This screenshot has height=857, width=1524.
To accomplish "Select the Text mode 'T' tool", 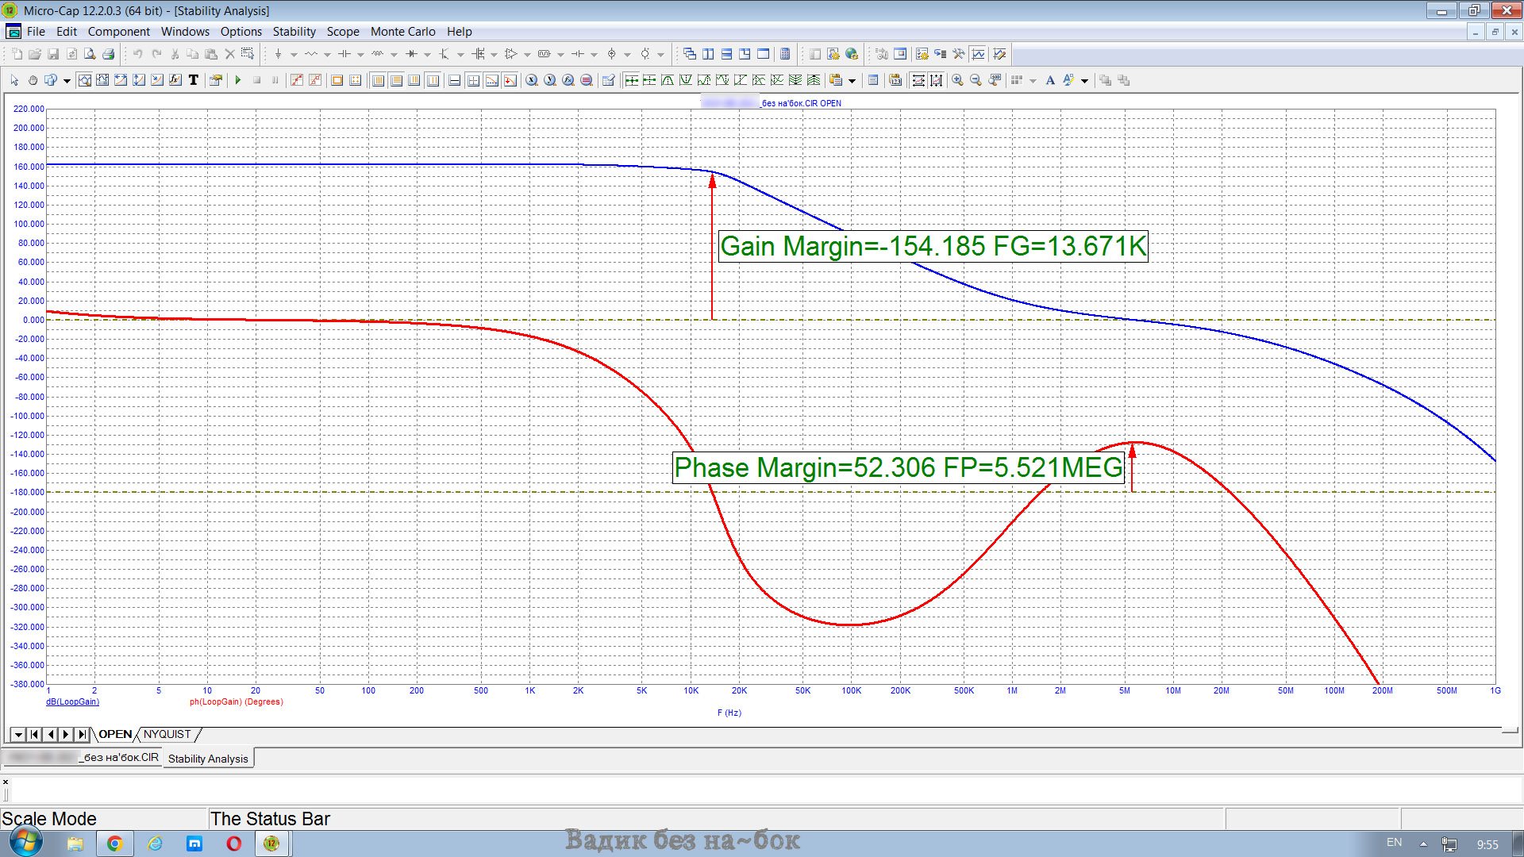I will [193, 80].
